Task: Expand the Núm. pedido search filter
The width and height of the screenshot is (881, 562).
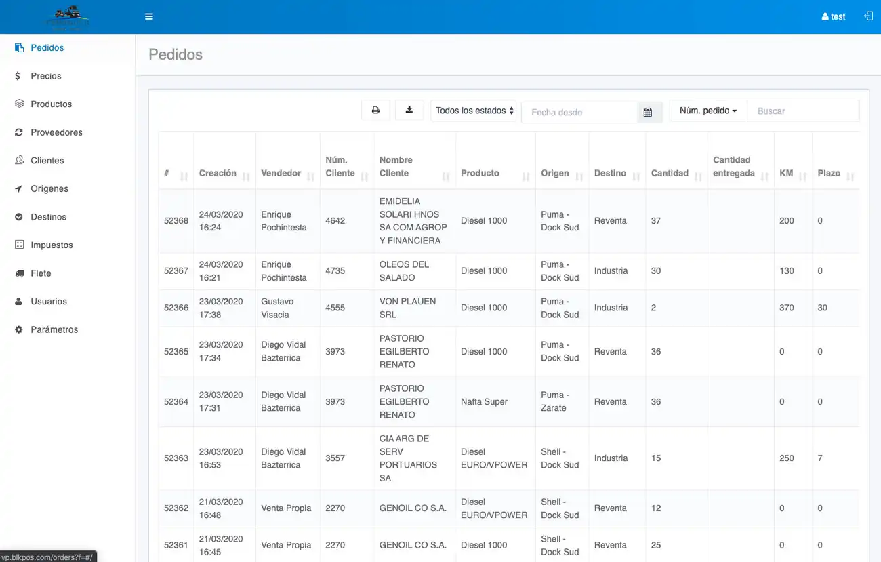Action: [x=708, y=111]
